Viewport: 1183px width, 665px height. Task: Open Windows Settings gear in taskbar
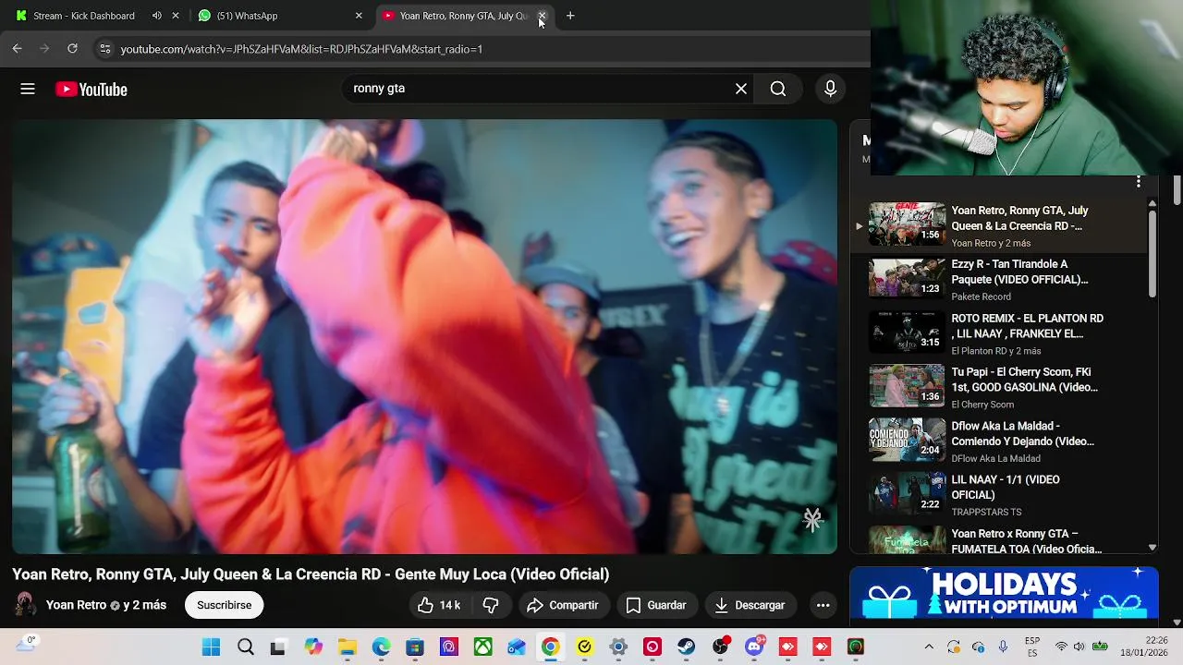pyautogui.click(x=618, y=647)
